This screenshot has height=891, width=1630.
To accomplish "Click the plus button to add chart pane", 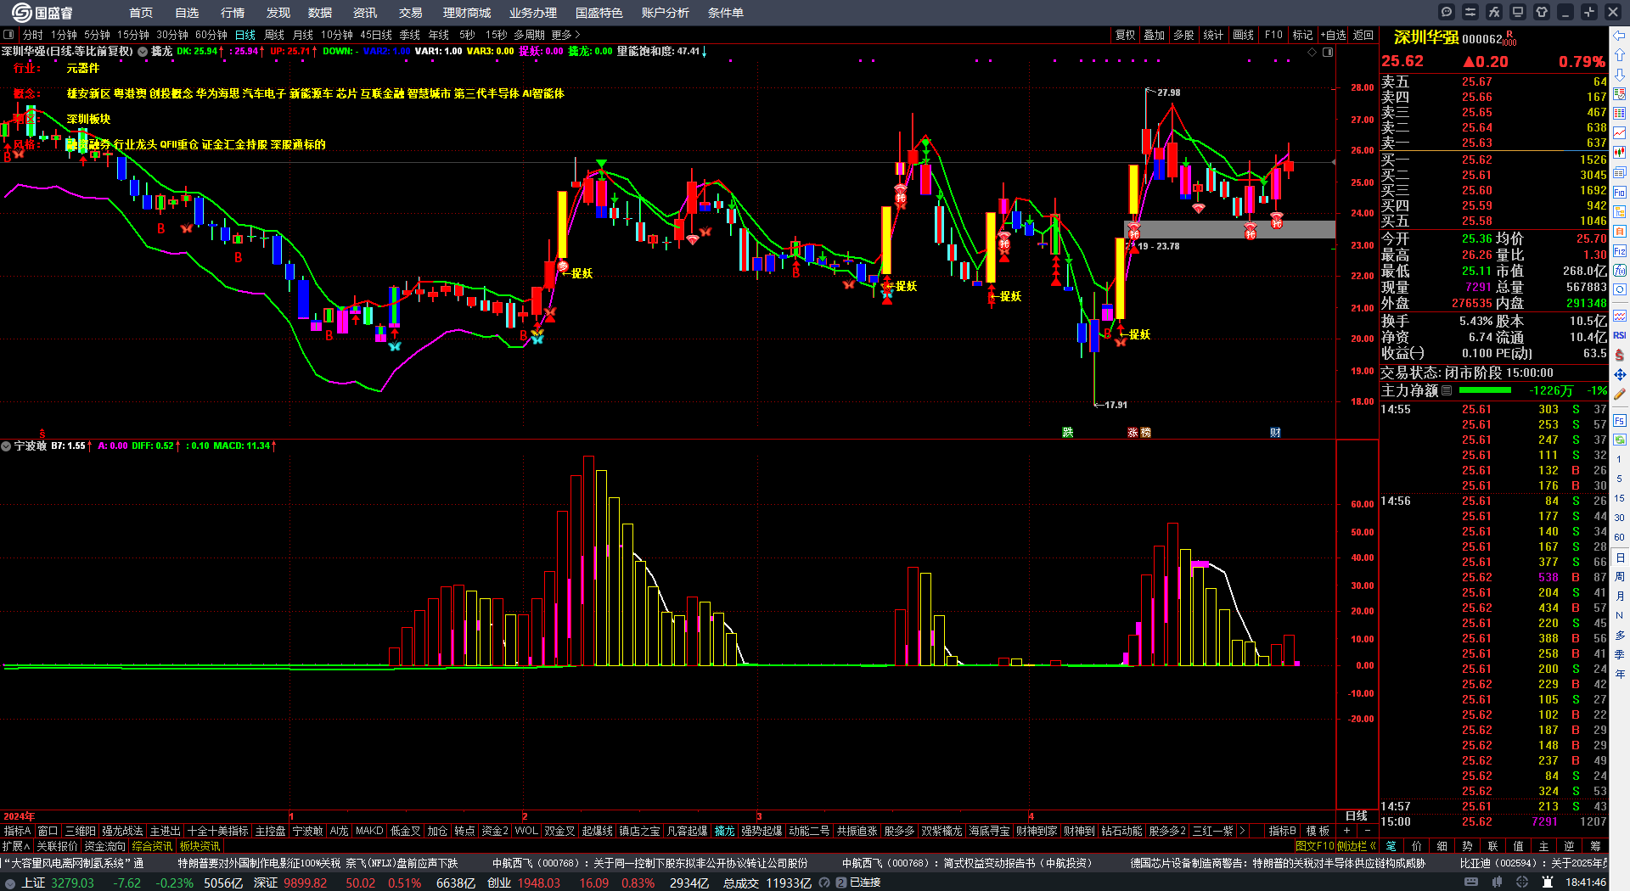I will [x=1346, y=831].
